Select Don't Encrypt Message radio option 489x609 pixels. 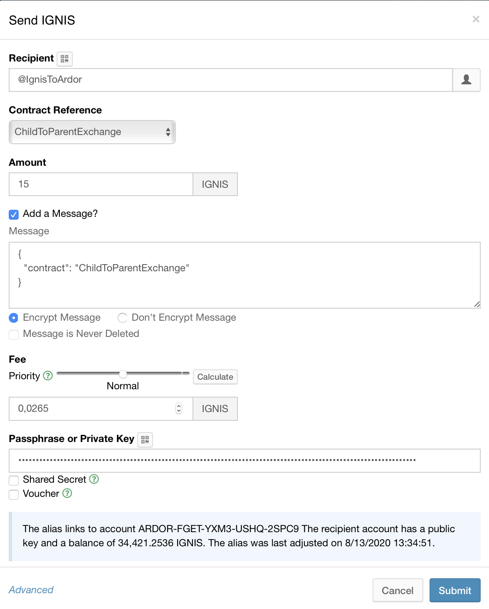122,318
